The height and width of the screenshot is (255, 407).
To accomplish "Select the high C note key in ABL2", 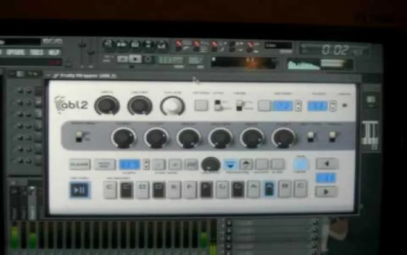I will pos(300,190).
